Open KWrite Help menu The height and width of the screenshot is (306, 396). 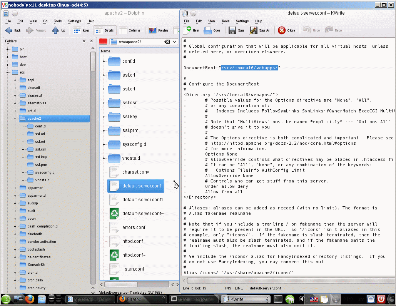(x=259, y=21)
